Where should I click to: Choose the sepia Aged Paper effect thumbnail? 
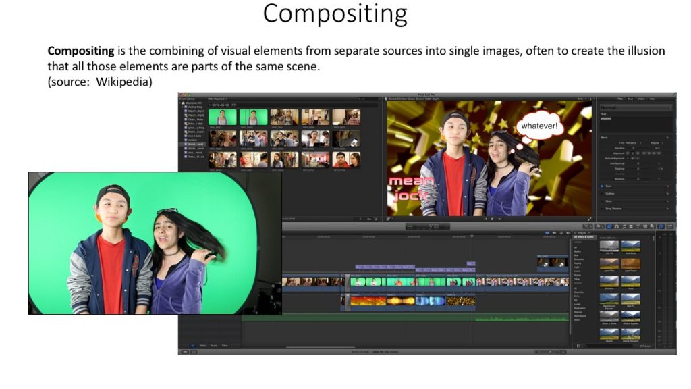pos(631,264)
